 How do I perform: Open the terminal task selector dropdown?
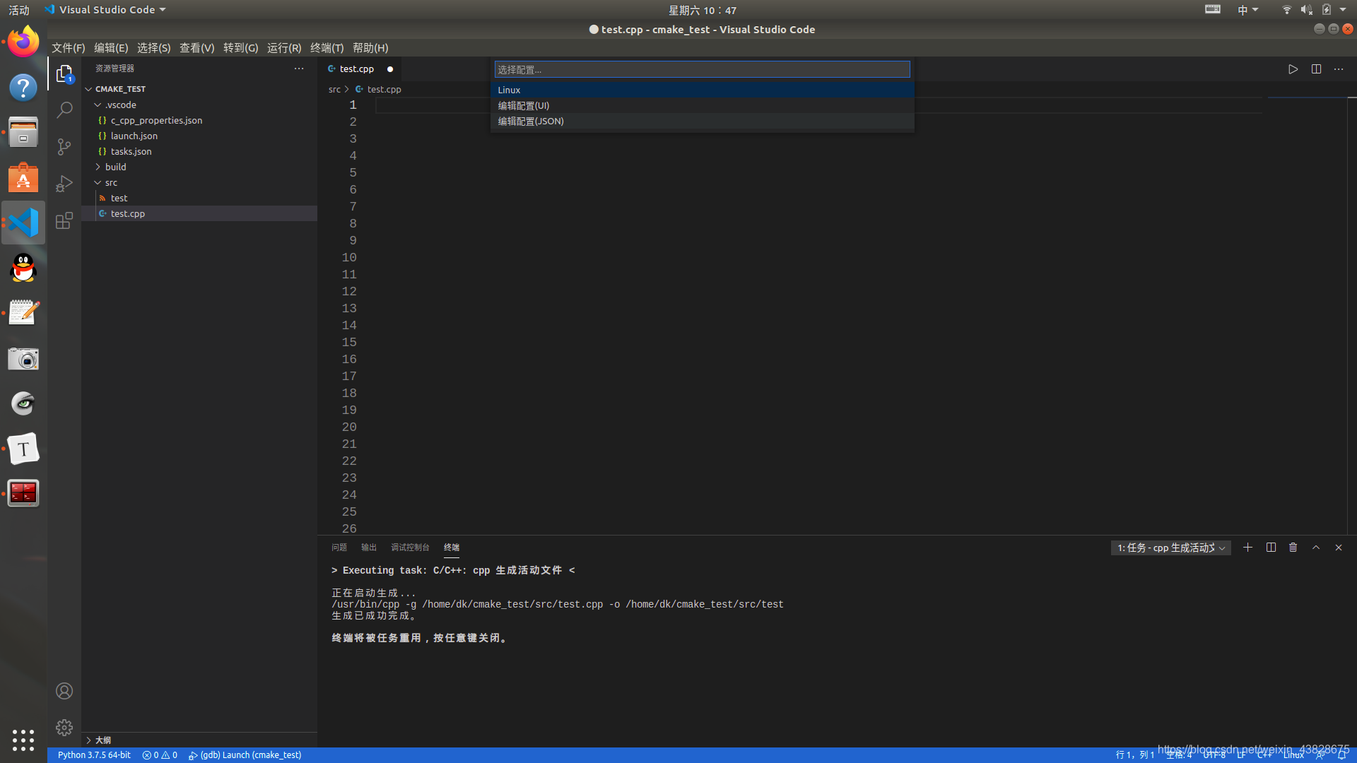point(1170,548)
